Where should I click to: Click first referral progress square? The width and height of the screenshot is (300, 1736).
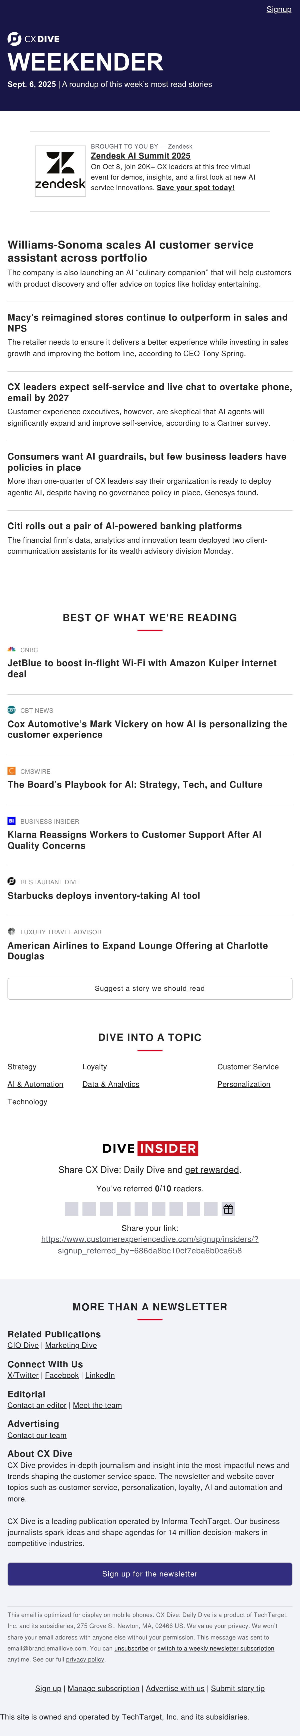[x=71, y=1209]
